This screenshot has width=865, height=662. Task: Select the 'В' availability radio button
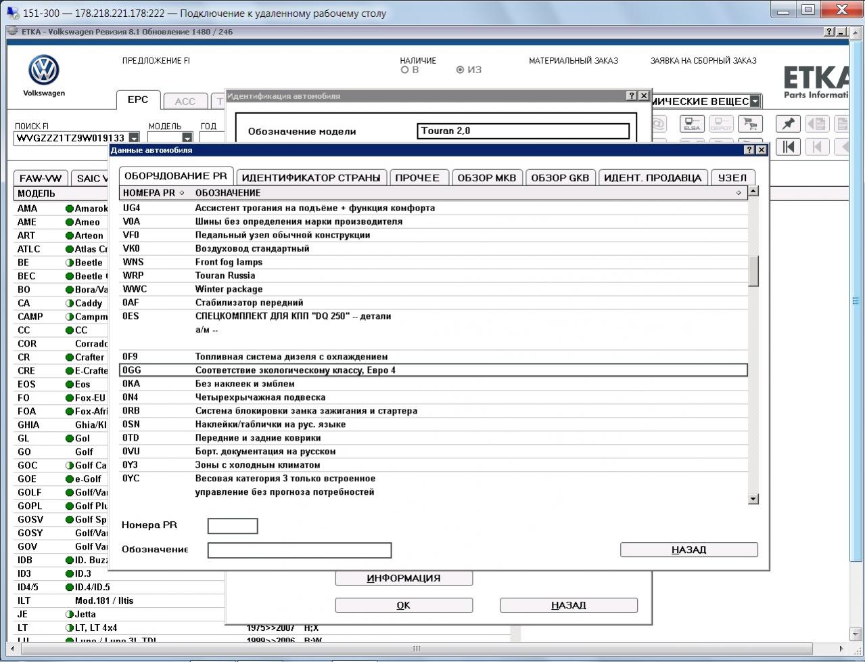(x=405, y=70)
